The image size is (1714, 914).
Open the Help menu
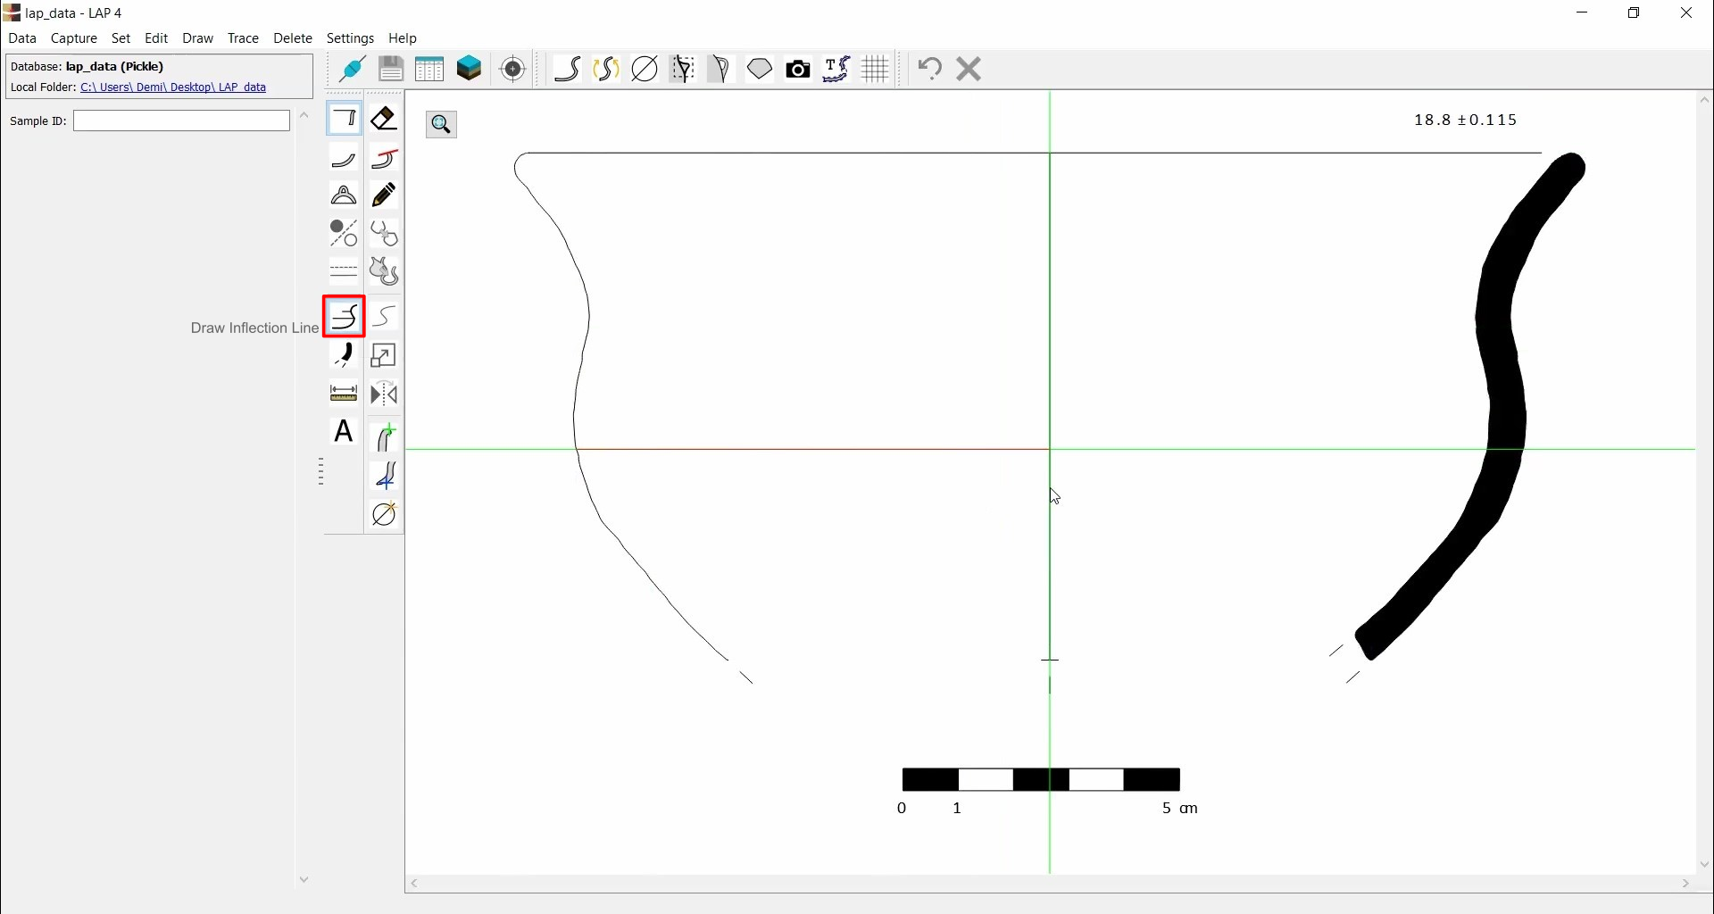(404, 38)
